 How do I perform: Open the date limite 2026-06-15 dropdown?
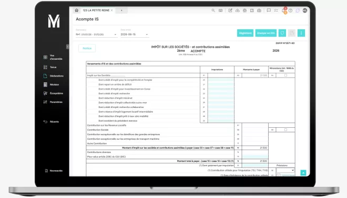click(x=134, y=35)
